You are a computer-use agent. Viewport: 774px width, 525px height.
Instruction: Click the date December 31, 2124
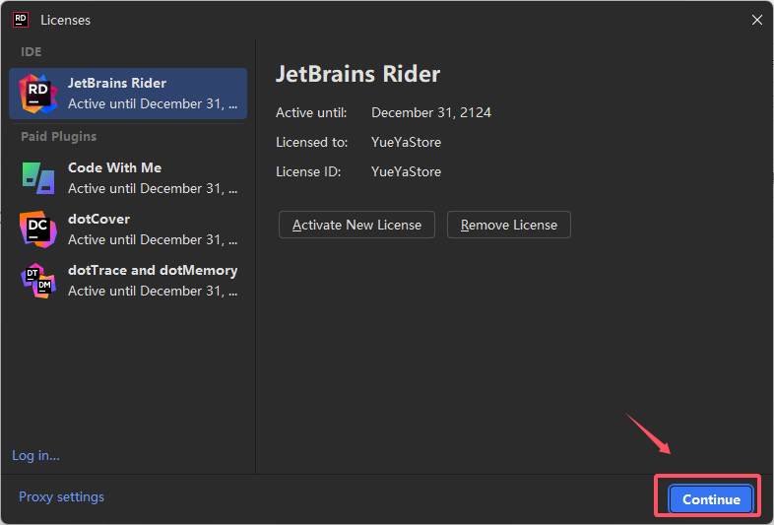(x=431, y=112)
